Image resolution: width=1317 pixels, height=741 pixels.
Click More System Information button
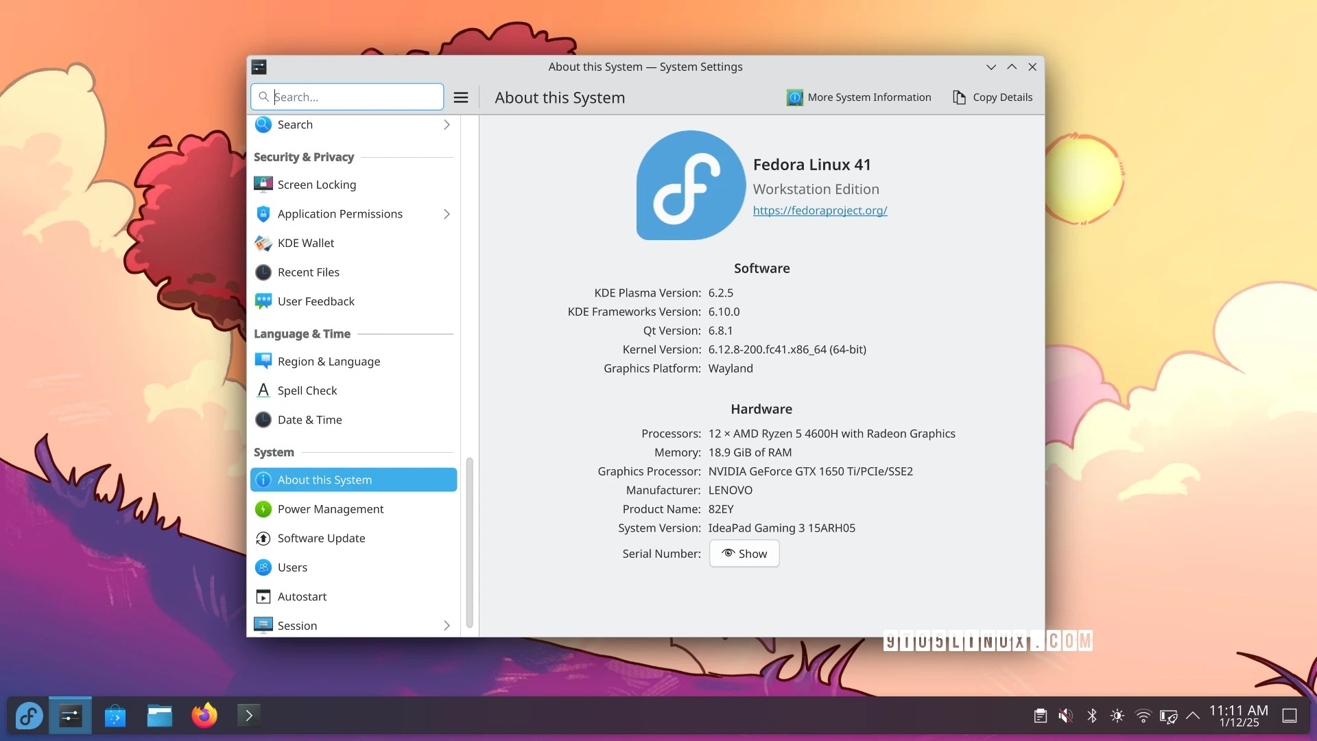click(x=859, y=97)
